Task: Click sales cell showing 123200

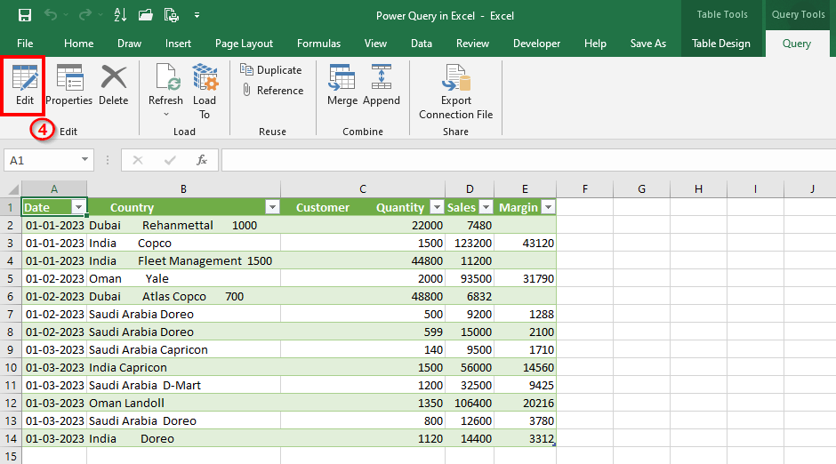Action: tap(470, 243)
